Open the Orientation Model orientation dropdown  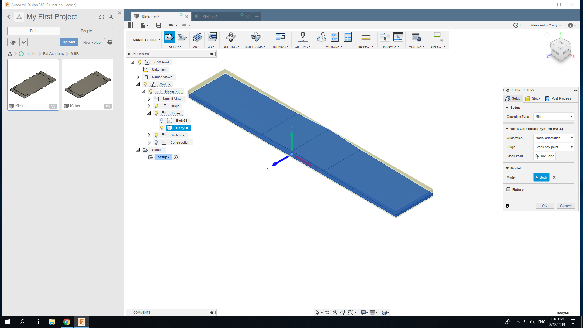(x=554, y=138)
